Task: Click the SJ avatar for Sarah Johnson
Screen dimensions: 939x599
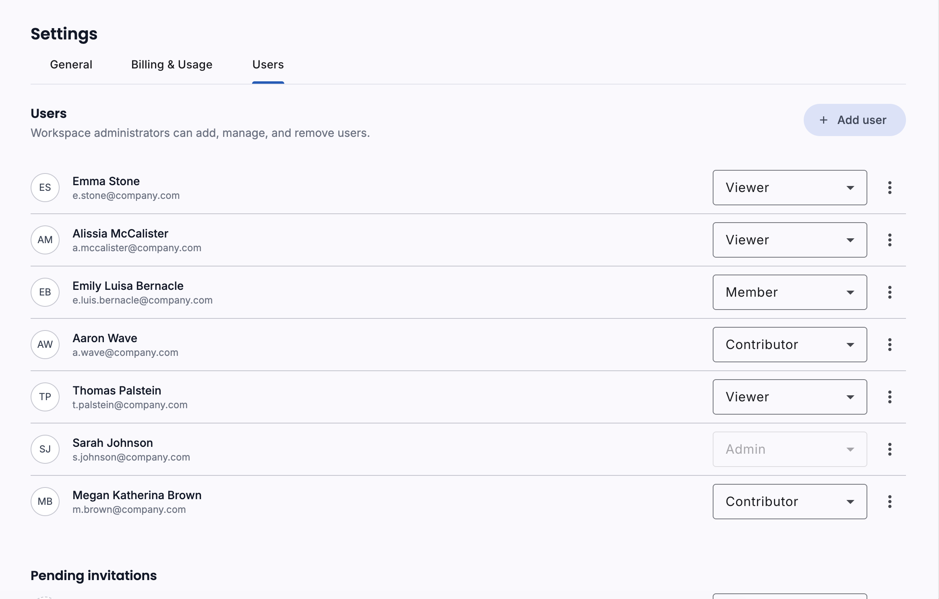Action: click(x=45, y=449)
